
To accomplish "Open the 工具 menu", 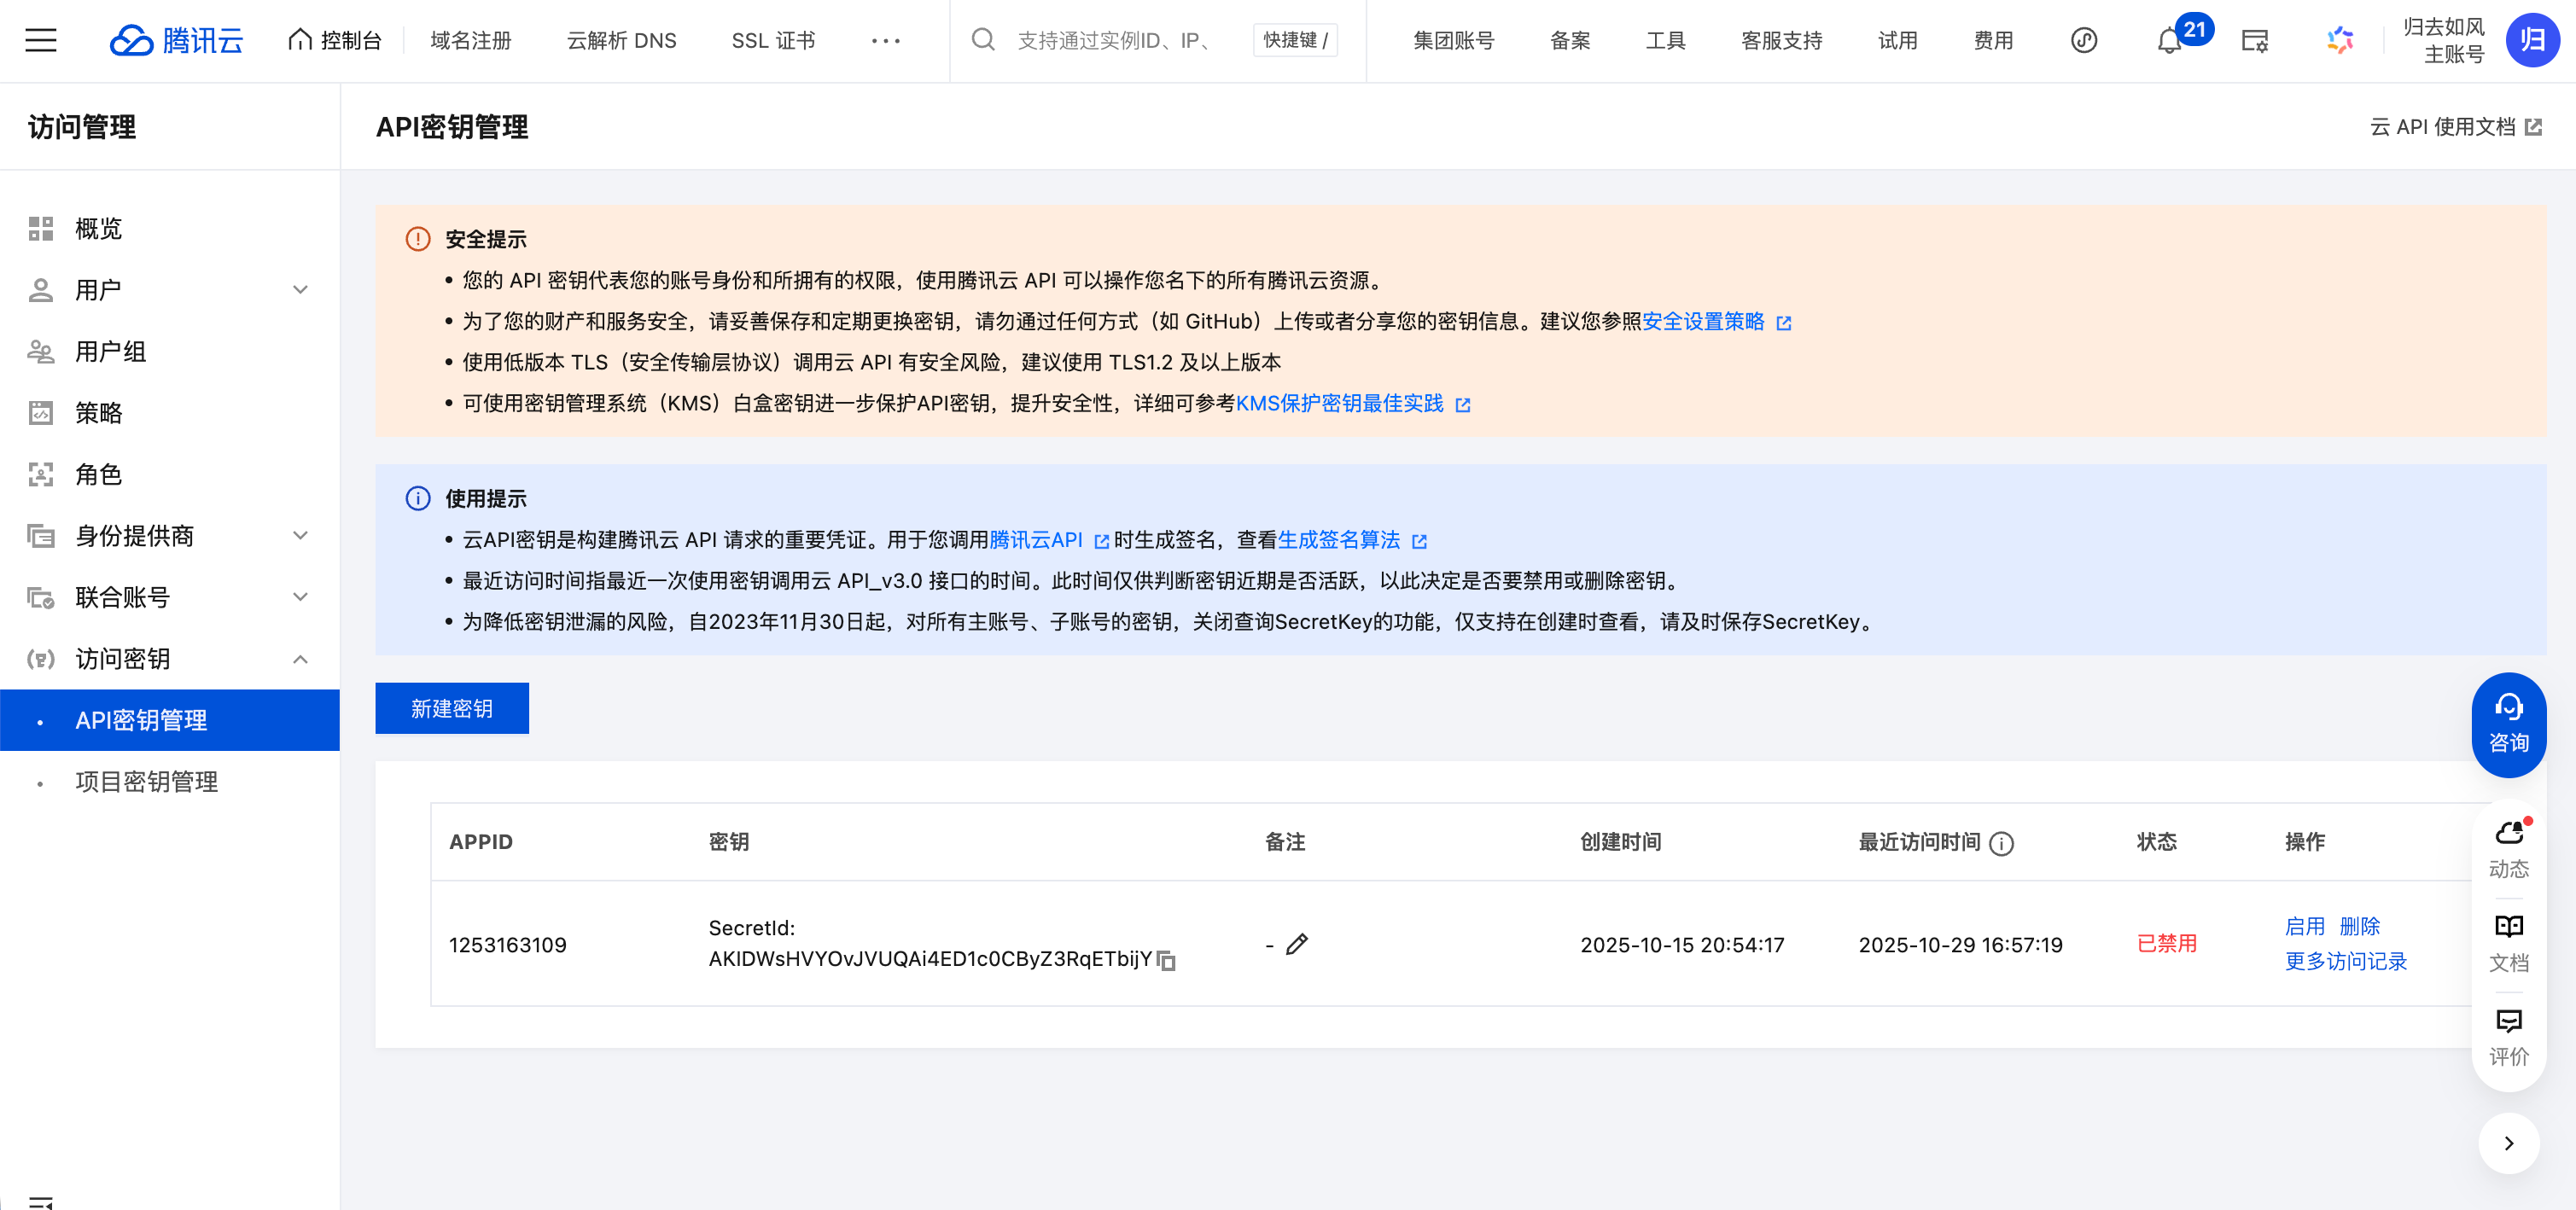I will coord(1665,40).
